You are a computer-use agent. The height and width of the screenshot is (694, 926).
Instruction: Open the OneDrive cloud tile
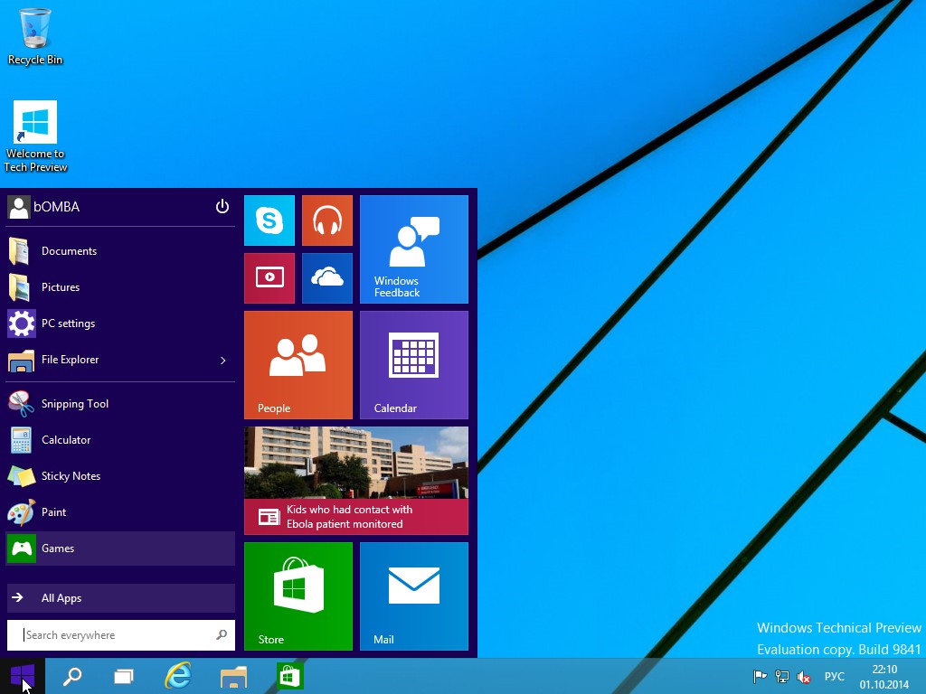pyautogui.click(x=327, y=278)
